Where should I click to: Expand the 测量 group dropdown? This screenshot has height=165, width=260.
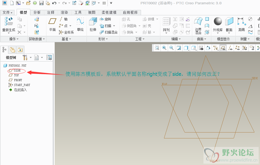pos(245,39)
